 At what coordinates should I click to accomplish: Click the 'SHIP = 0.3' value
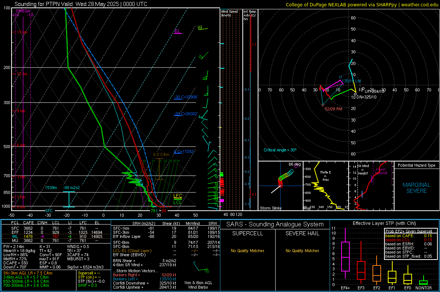87,285
